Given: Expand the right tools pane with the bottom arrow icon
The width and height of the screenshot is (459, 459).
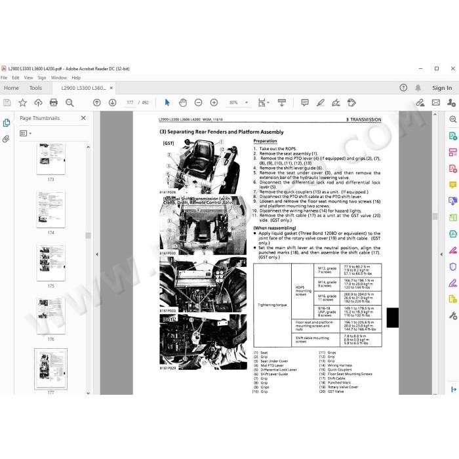Looking at the screenshot, I should [454, 389].
